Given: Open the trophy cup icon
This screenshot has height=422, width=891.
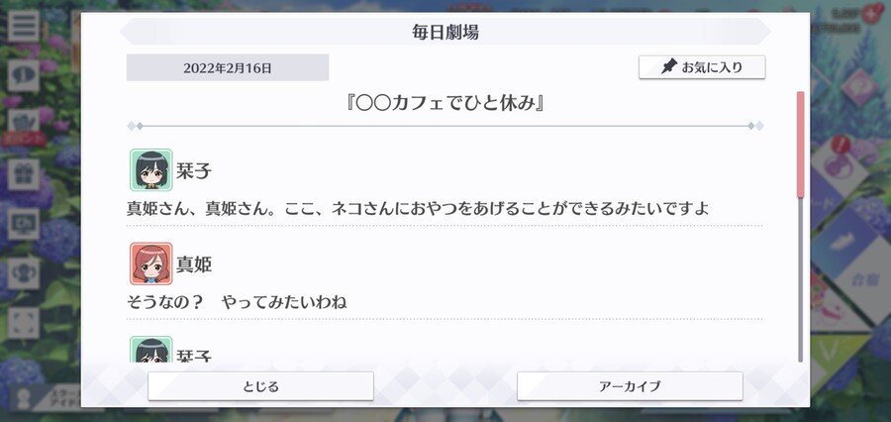Looking at the screenshot, I should point(24,273).
